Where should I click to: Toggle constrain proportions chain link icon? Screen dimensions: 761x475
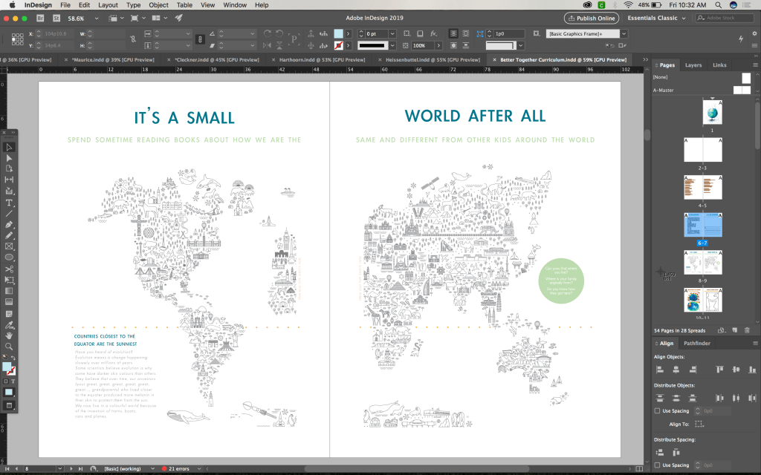[200, 39]
